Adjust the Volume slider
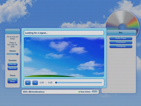Image resolution: width=141 pixels, height=106 pixels. 13,54
